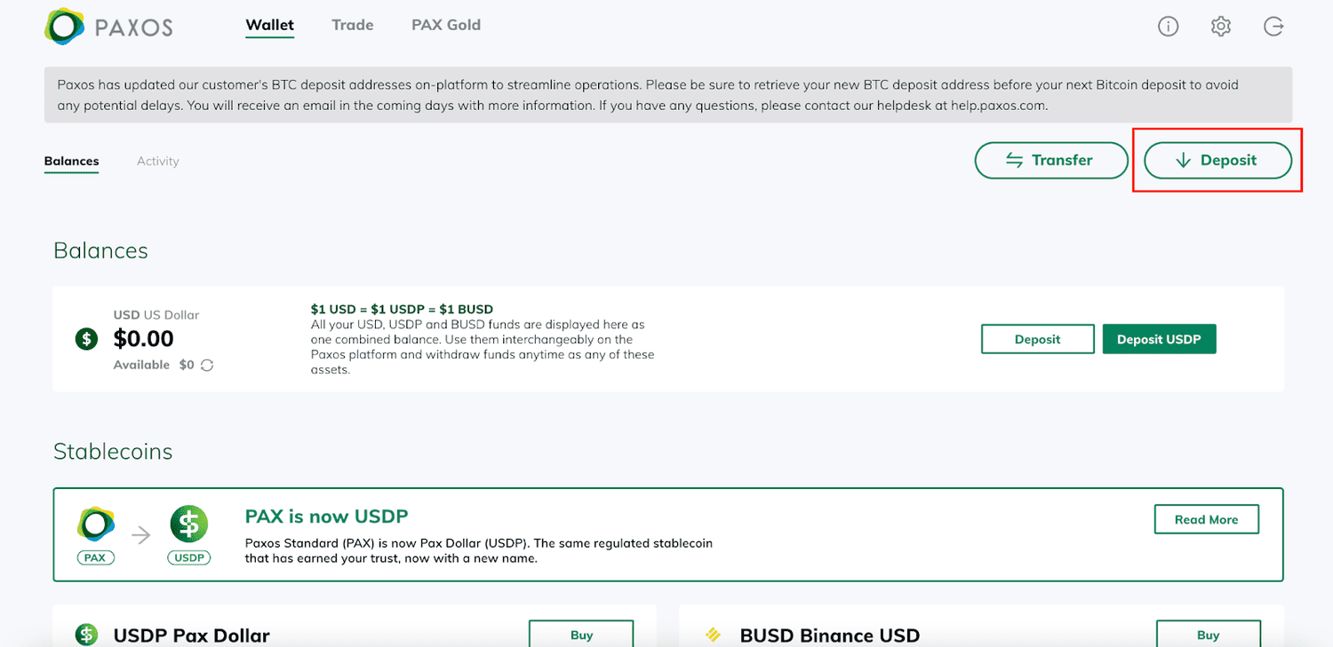Click the 'BUSD Binance USD' title
Screen dimensions: 1333x647
click(x=830, y=635)
